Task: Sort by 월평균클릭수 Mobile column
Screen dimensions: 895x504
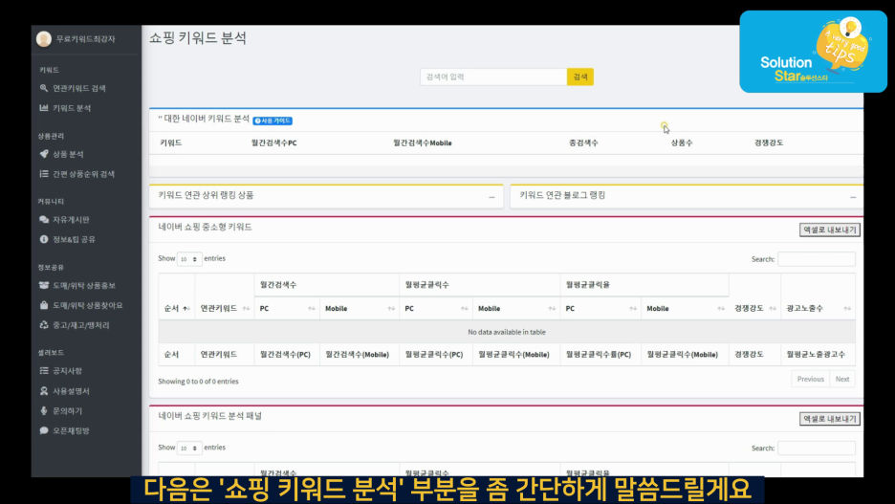Action: (516, 308)
